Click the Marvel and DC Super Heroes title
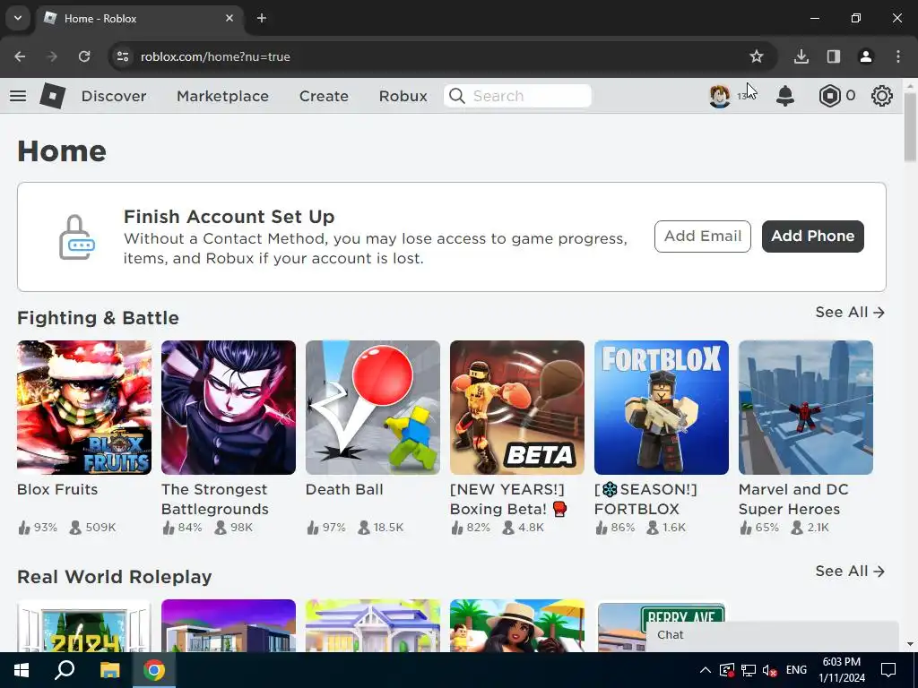The image size is (918, 688). pyautogui.click(x=793, y=499)
